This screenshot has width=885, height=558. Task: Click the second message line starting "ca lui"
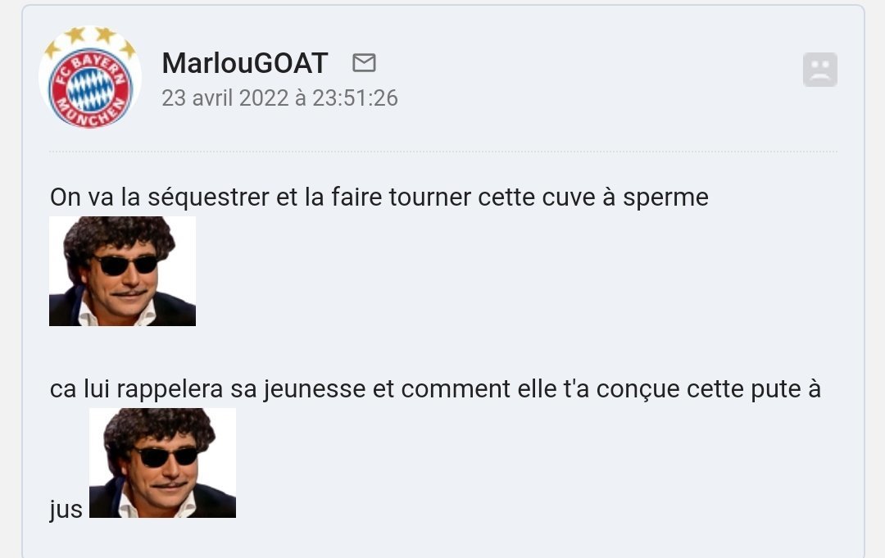click(435, 389)
